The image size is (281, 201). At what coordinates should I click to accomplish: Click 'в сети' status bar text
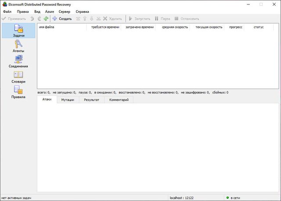[235, 198]
